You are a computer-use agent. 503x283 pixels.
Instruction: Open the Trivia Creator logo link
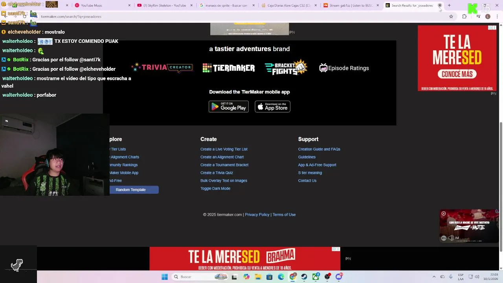click(x=162, y=67)
